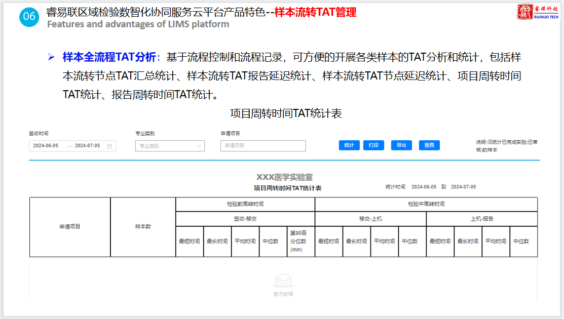Click the blue 06 circle badge
564x319 pixels.
(29, 16)
